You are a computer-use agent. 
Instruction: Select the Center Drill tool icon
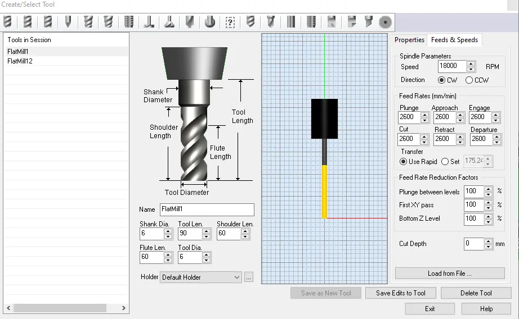[271, 22]
